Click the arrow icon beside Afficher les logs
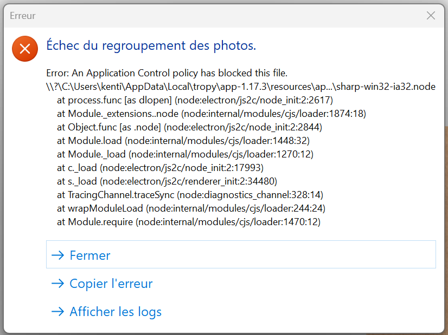The width and height of the screenshot is (448, 335). [57, 312]
